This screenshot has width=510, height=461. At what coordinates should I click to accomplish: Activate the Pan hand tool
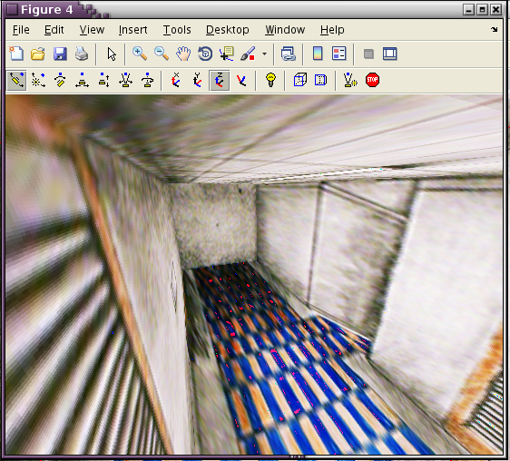click(x=183, y=54)
